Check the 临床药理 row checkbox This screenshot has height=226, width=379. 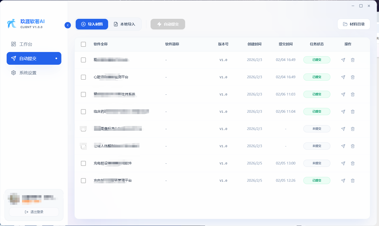point(83,111)
